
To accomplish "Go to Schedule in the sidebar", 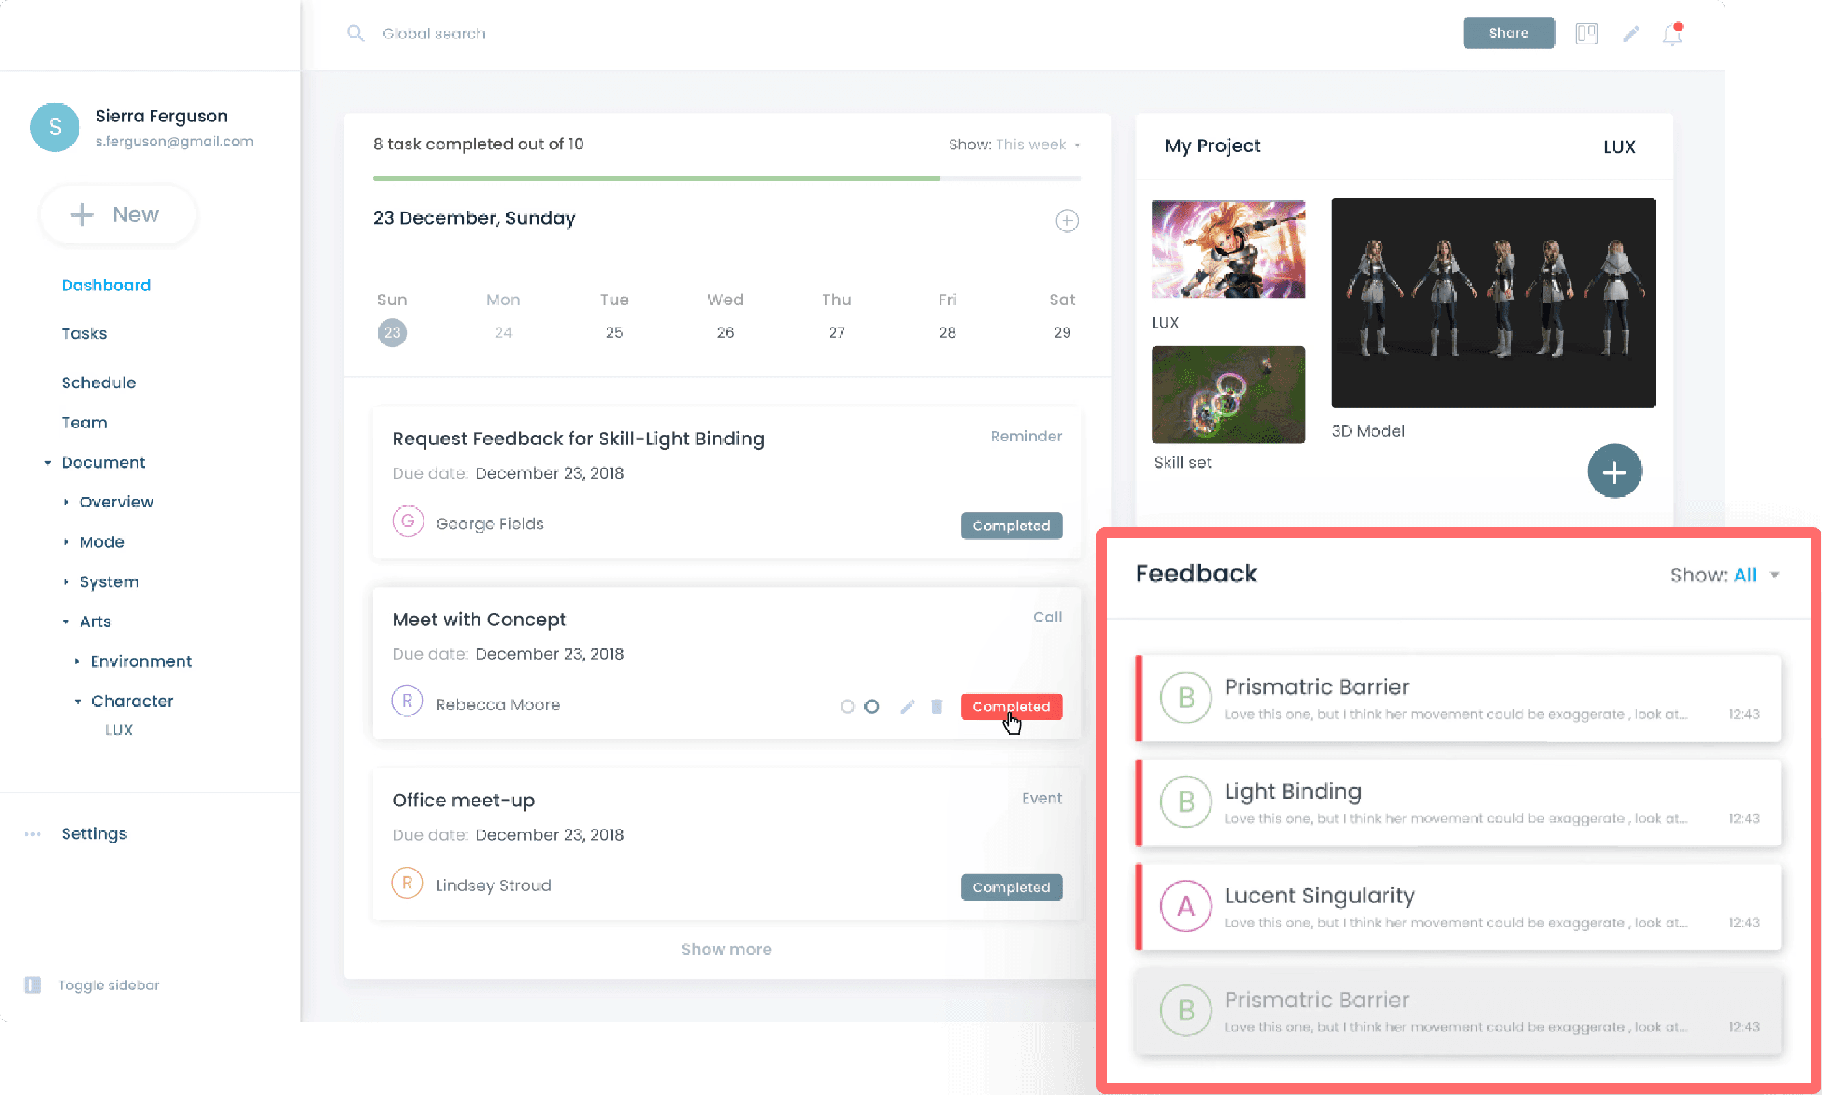I will [x=98, y=382].
